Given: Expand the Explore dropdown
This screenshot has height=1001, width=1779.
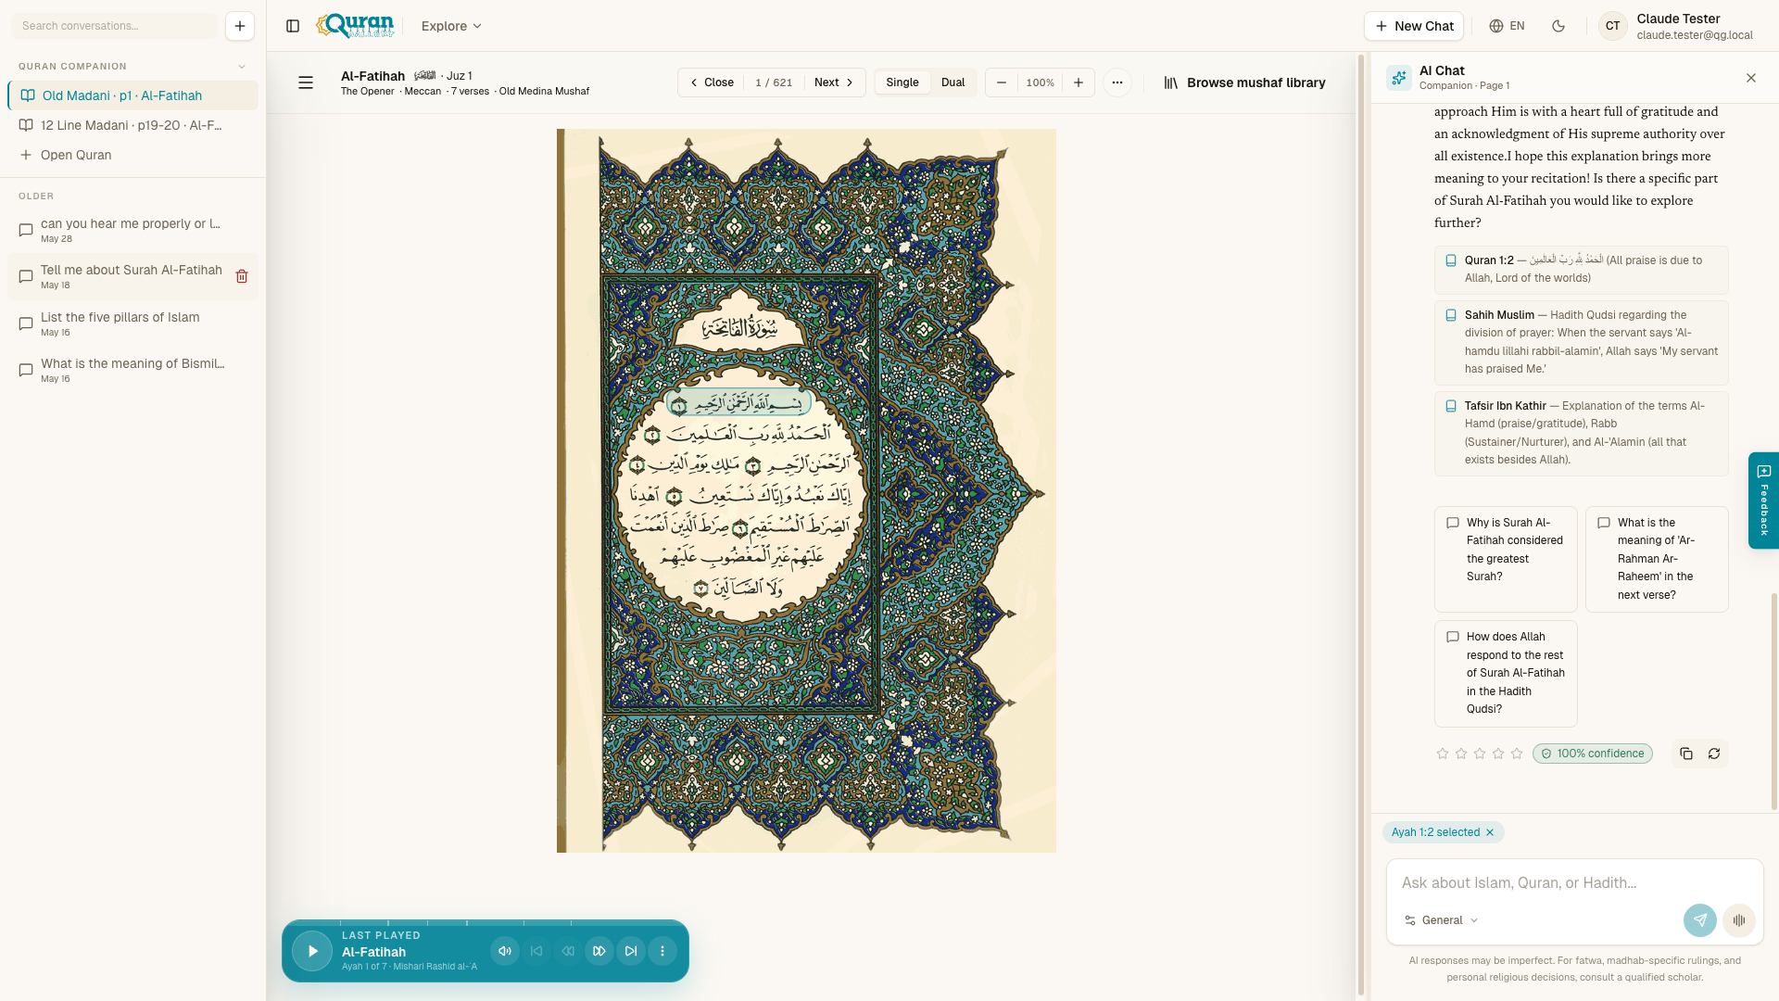Looking at the screenshot, I should click(451, 26).
